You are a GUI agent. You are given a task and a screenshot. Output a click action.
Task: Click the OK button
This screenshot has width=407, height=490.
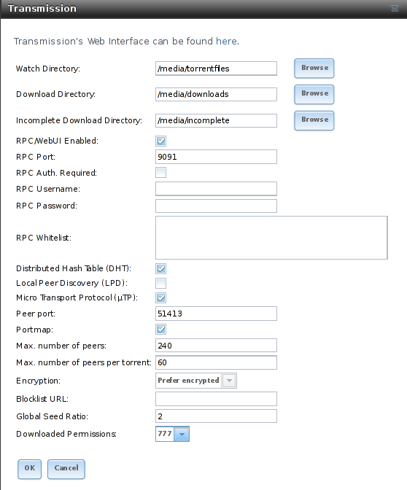click(29, 469)
